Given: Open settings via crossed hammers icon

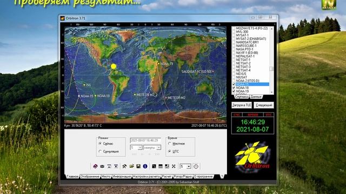Looking at the screenshot, I should tap(124, 167).
